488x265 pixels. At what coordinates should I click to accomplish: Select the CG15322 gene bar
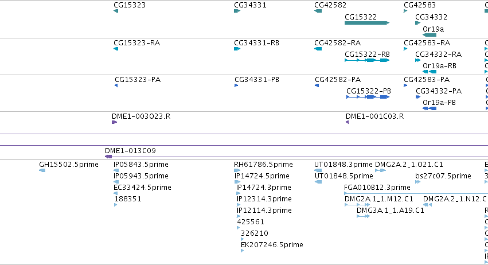point(367,23)
